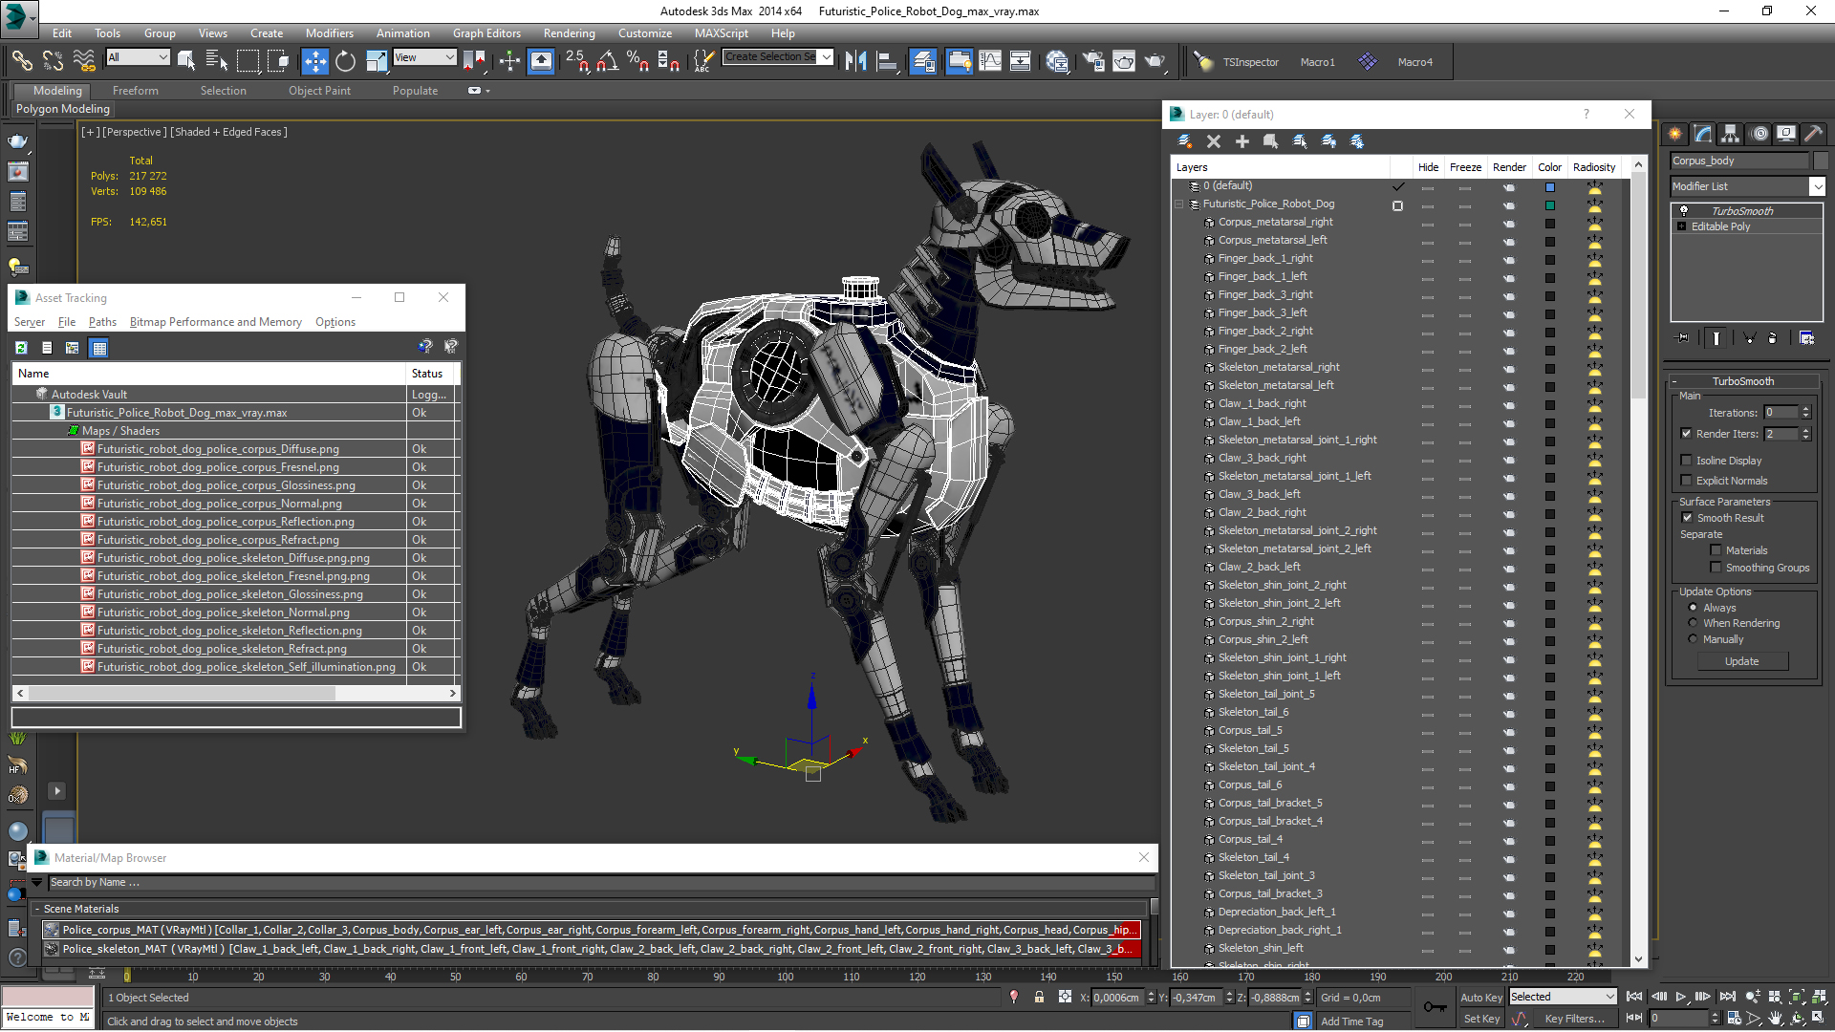Collapse Futuristic_Police_Robot_Dog layer tree
The width and height of the screenshot is (1835, 1032).
(x=1179, y=204)
